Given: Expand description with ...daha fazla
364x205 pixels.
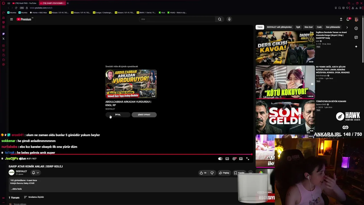Looking at the screenshot, I should coord(16,189).
